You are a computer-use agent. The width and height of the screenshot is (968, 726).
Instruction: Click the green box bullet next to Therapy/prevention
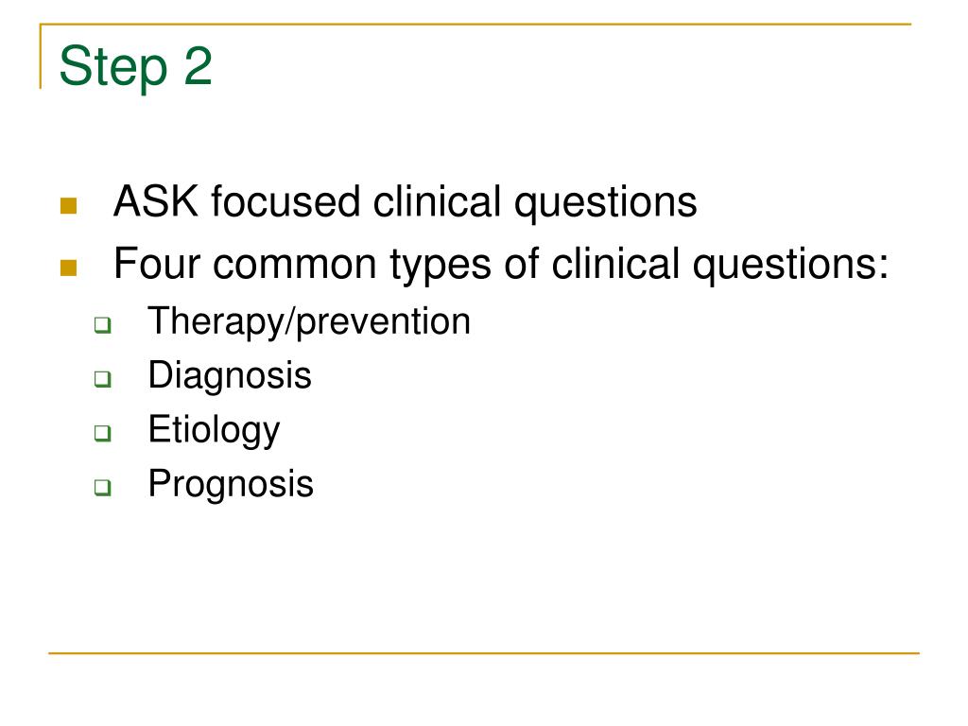coord(102,325)
